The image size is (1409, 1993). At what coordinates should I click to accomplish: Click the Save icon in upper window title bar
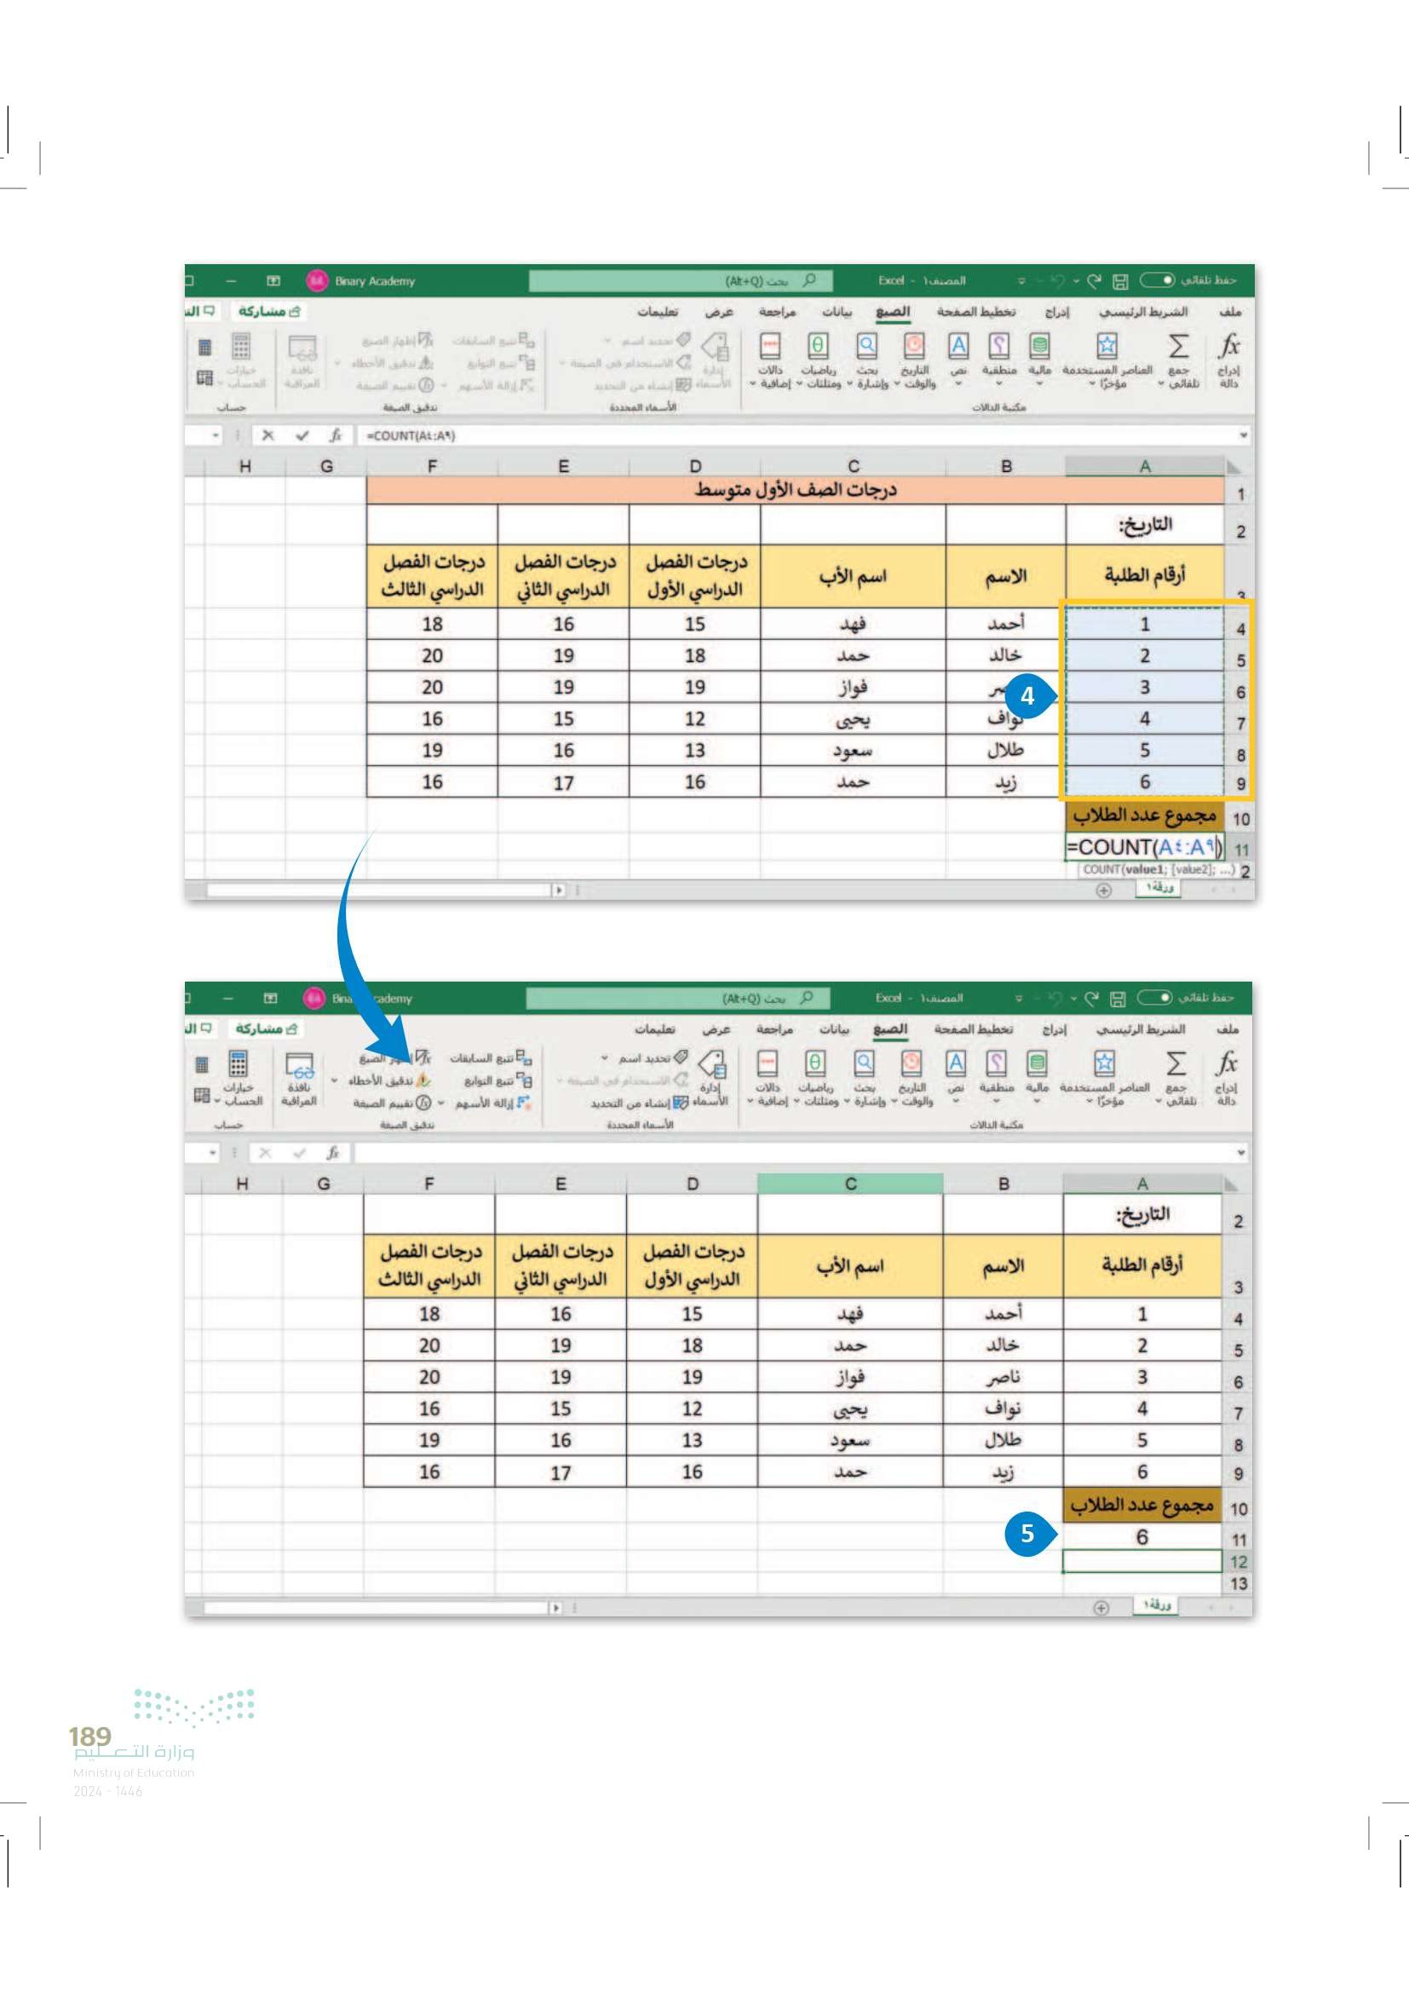(x=1120, y=281)
